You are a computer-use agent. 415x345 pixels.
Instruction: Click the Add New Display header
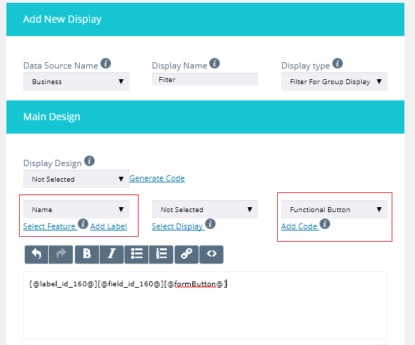point(205,19)
